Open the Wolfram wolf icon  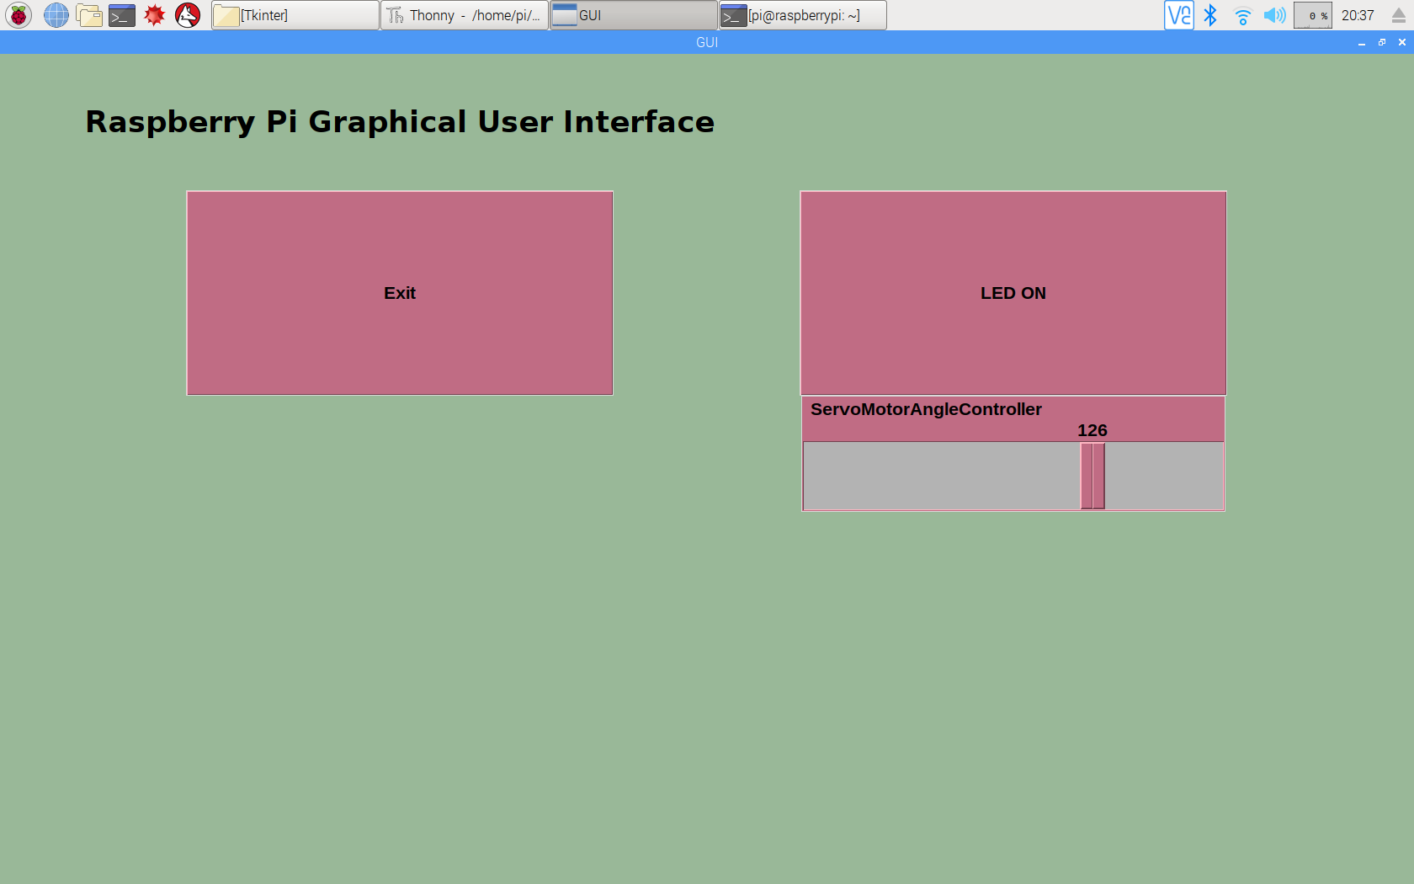(188, 15)
